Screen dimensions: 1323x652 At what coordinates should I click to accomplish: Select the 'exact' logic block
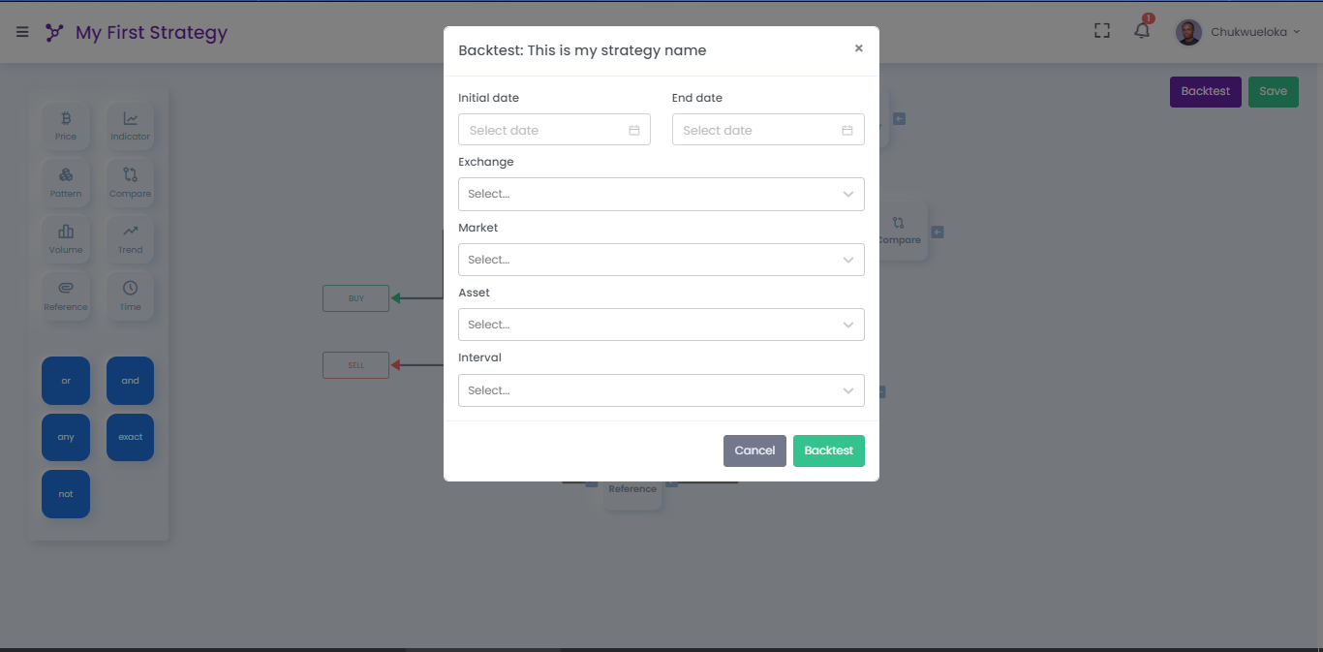pos(130,437)
